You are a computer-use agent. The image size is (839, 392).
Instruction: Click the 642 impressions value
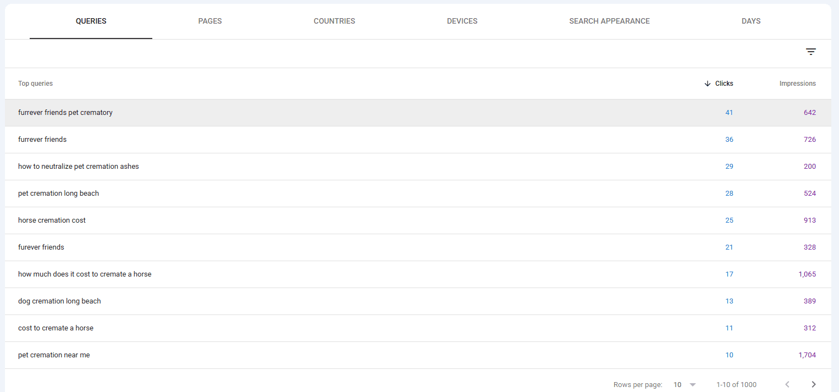point(810,113)
